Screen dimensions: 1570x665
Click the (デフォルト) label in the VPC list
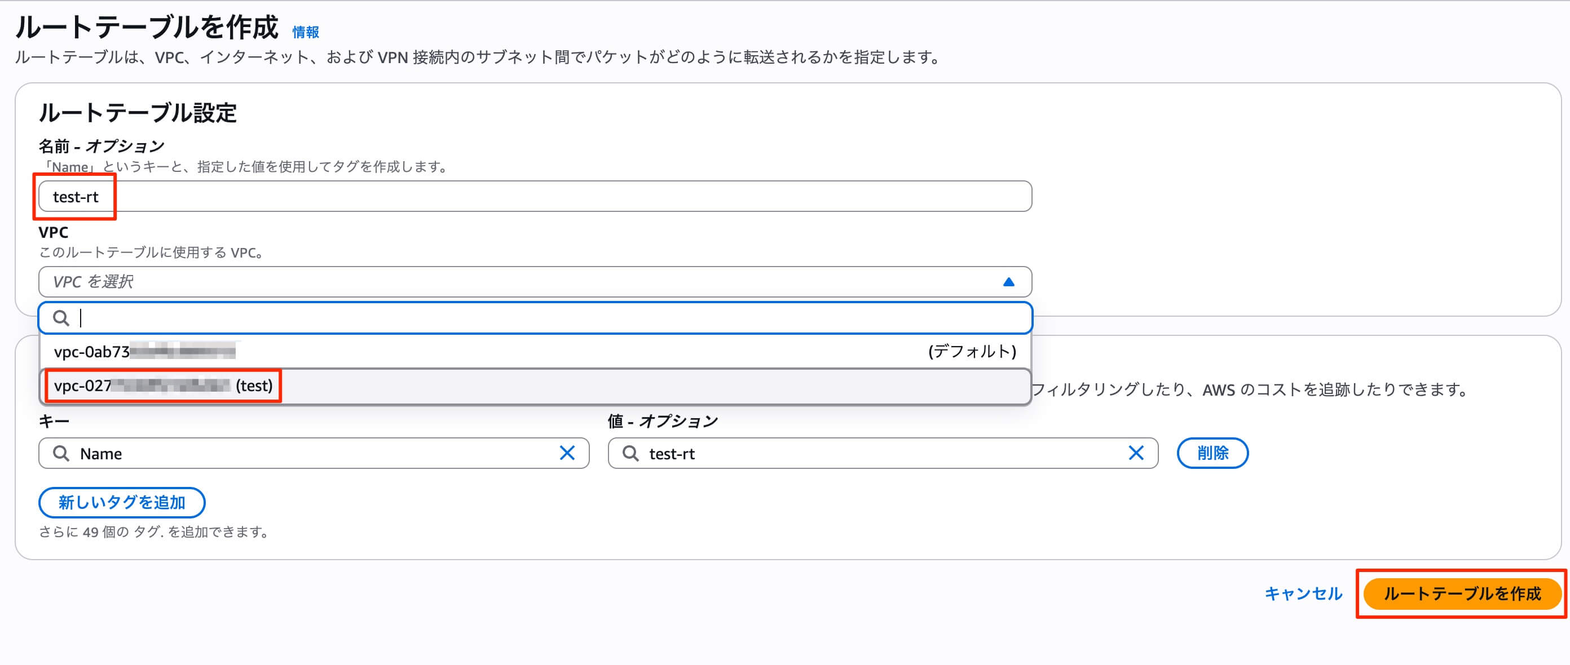972,352
